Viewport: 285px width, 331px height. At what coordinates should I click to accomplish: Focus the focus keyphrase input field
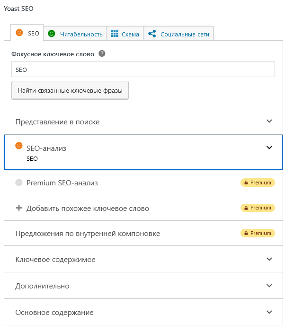click(143, 69)
